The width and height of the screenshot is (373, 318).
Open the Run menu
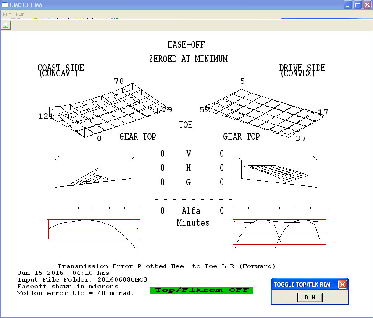pos(7,14)
